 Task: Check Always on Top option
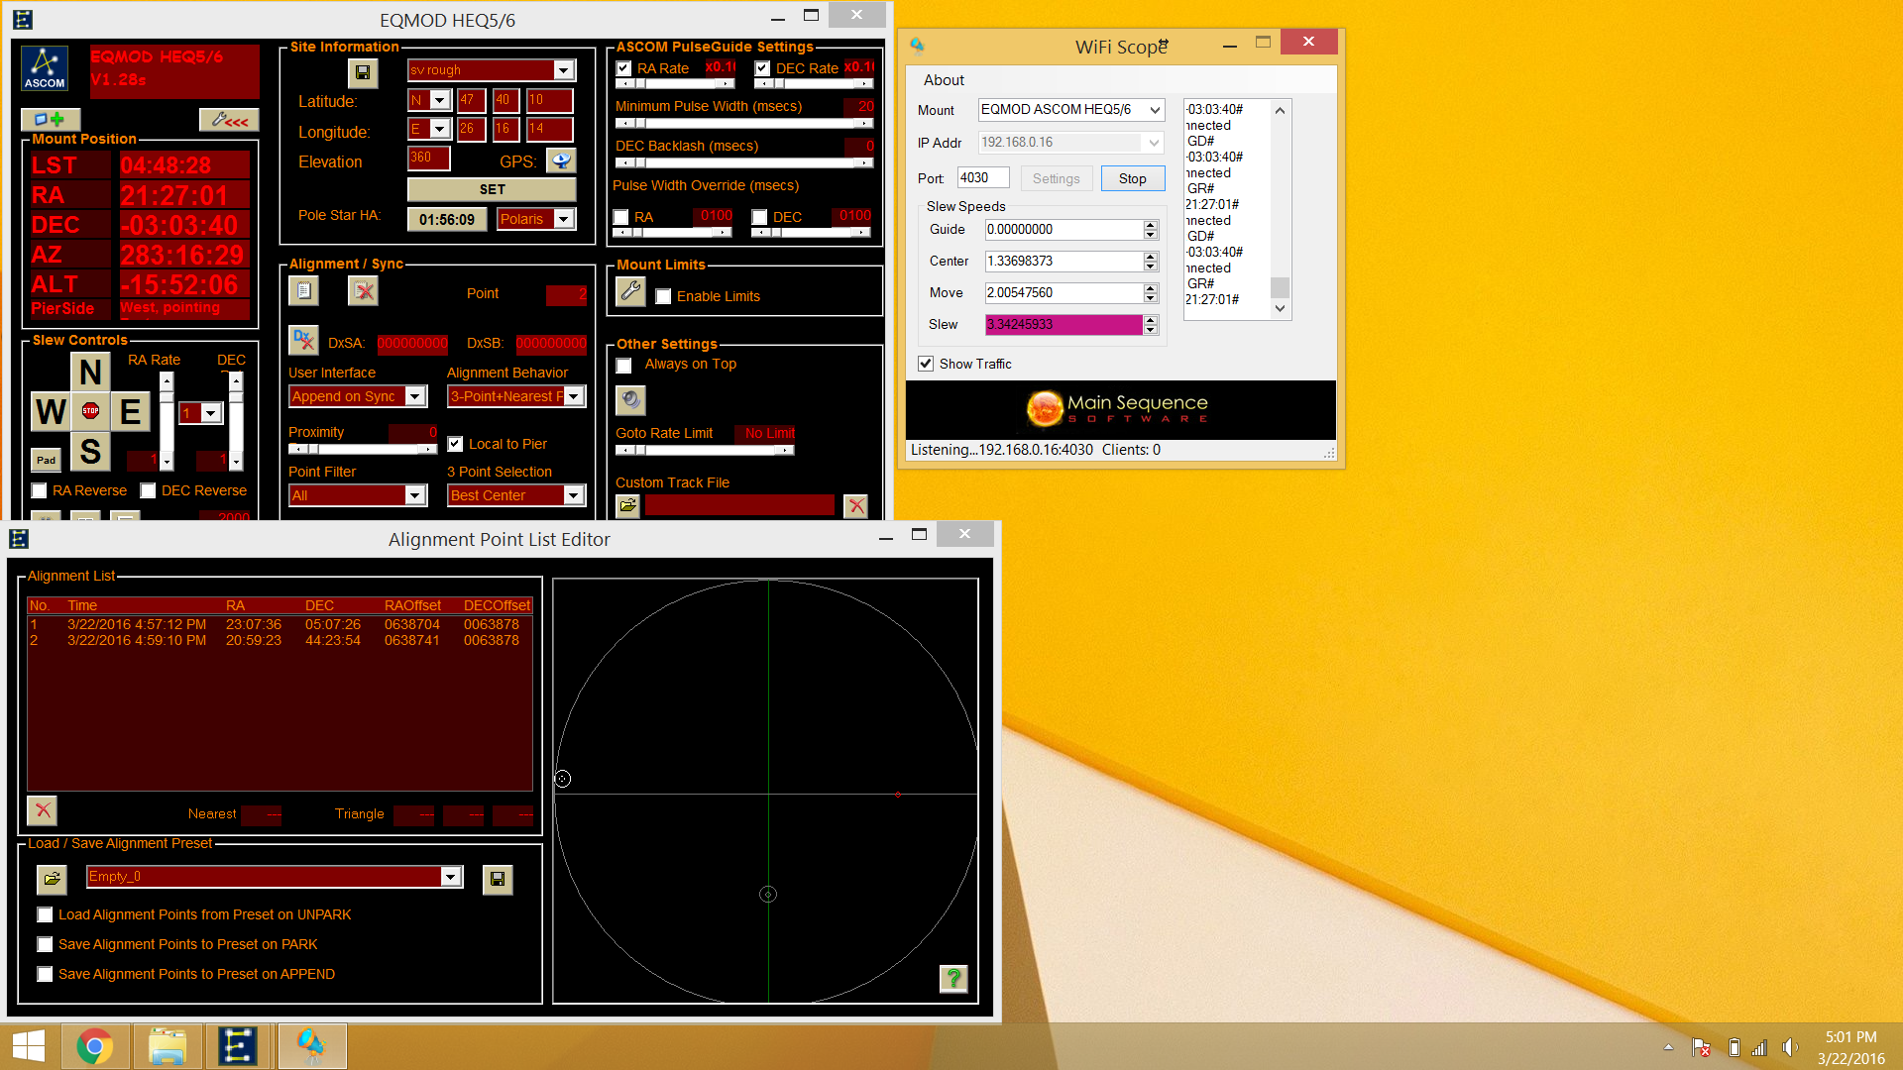pyautogui.click(x=623, y=366)
